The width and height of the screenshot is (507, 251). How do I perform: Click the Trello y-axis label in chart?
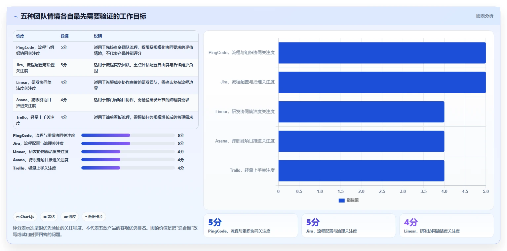coord(252,171)
